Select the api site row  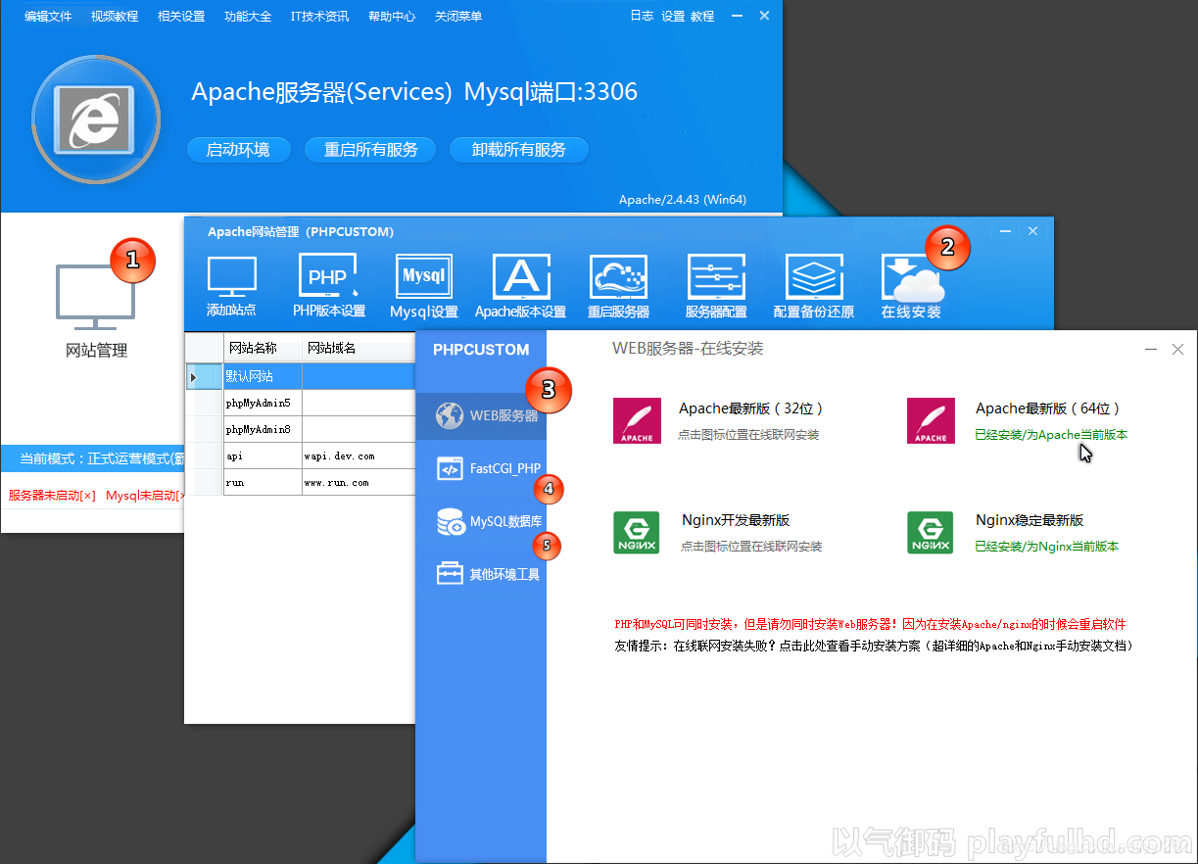[302, 456]
